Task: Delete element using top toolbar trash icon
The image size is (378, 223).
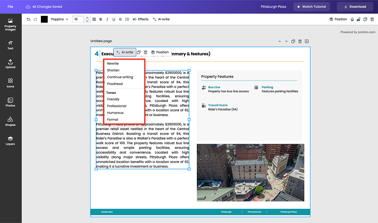Action: click(372, 19)
